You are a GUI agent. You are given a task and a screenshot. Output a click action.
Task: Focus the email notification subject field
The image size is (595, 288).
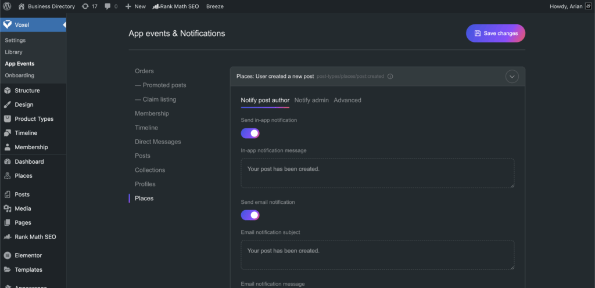(x=377, y=254)
